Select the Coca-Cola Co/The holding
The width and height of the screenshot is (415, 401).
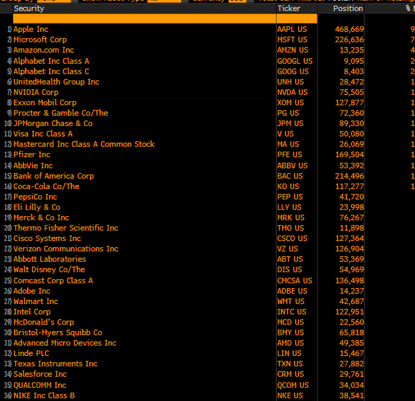click(46, 186)
